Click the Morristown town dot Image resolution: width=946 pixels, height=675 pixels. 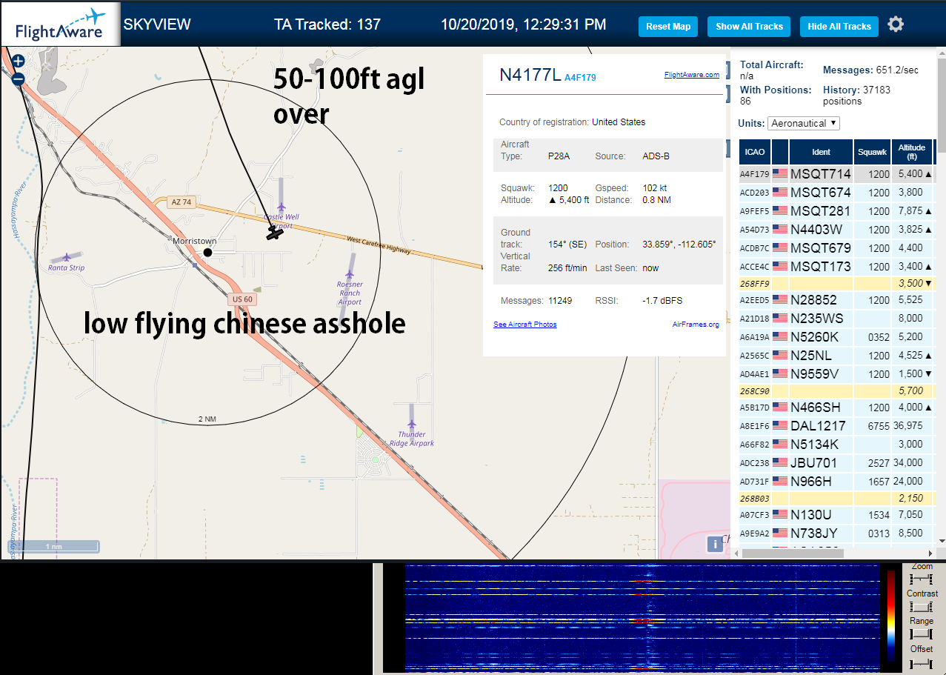(208, 253)
